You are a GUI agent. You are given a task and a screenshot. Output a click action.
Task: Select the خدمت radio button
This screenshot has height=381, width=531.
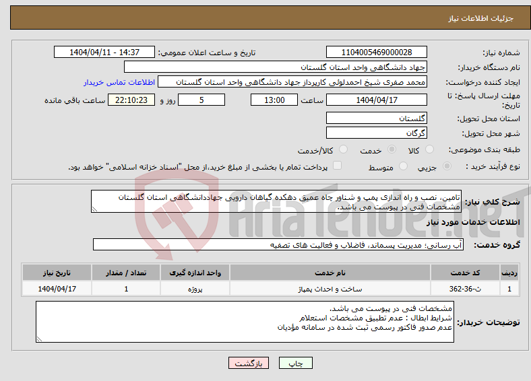392,149
